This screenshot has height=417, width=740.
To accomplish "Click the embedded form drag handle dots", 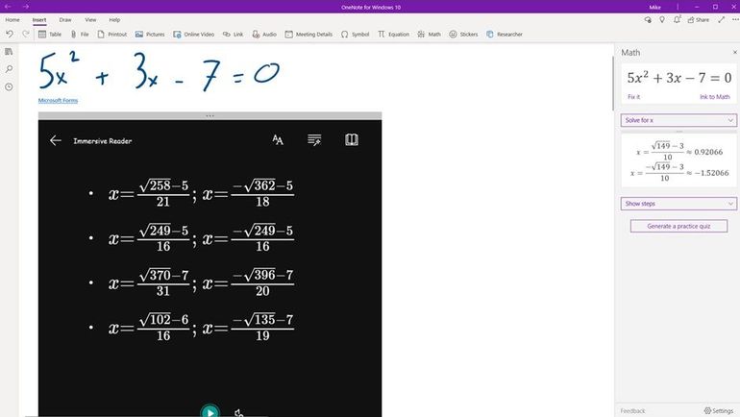I will tap(210, 115).
